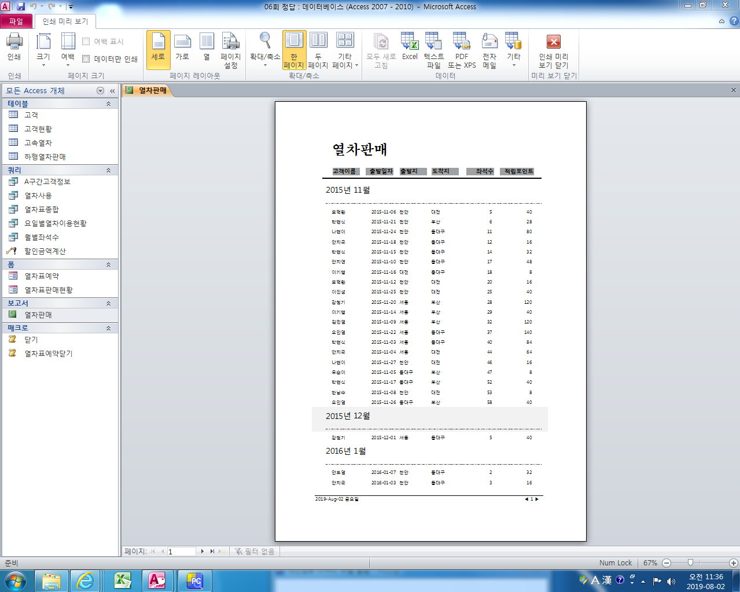The width and height of the screenshot is (740, 592).
Task: Click the zoom slider handle in status bar
Action: pyautogui.click(x=690, y=562)
